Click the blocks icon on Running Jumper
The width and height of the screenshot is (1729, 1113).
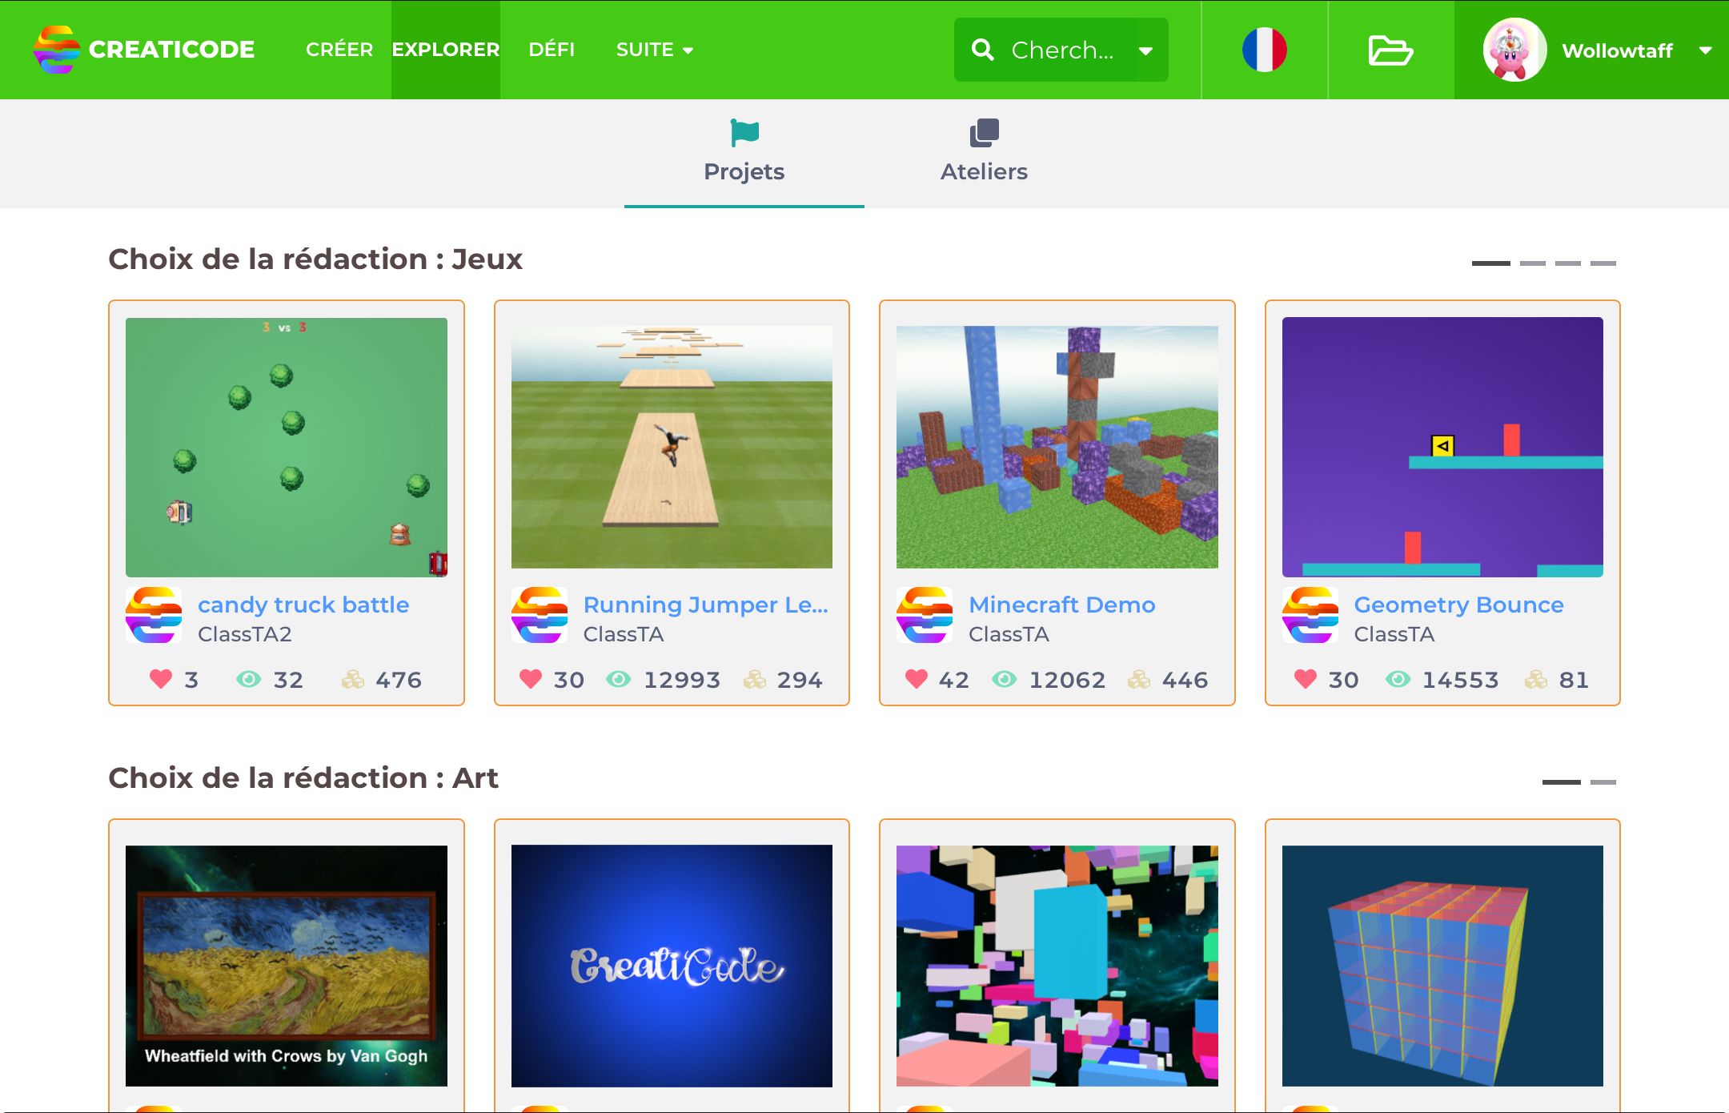tap(755, 680)
